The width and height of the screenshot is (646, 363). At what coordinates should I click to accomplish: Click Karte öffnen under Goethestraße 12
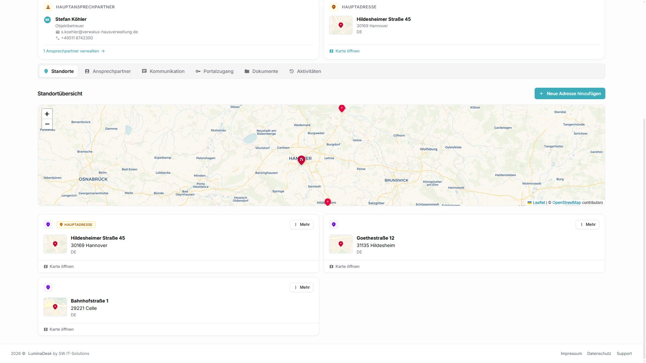click(x=345, y=267)
